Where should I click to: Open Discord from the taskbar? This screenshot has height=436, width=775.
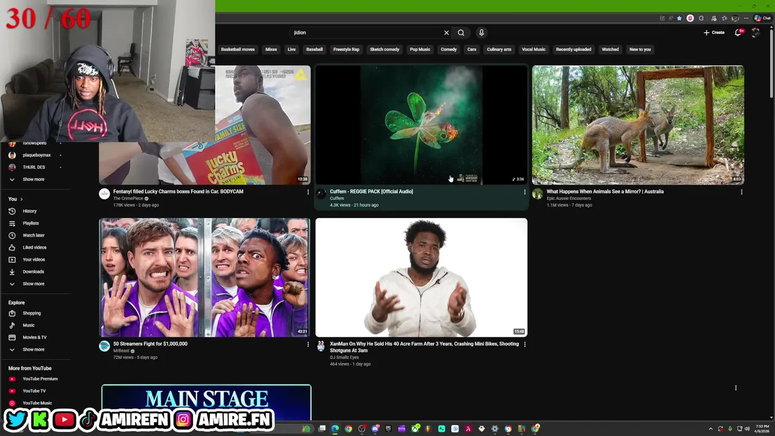pos(375,429)
